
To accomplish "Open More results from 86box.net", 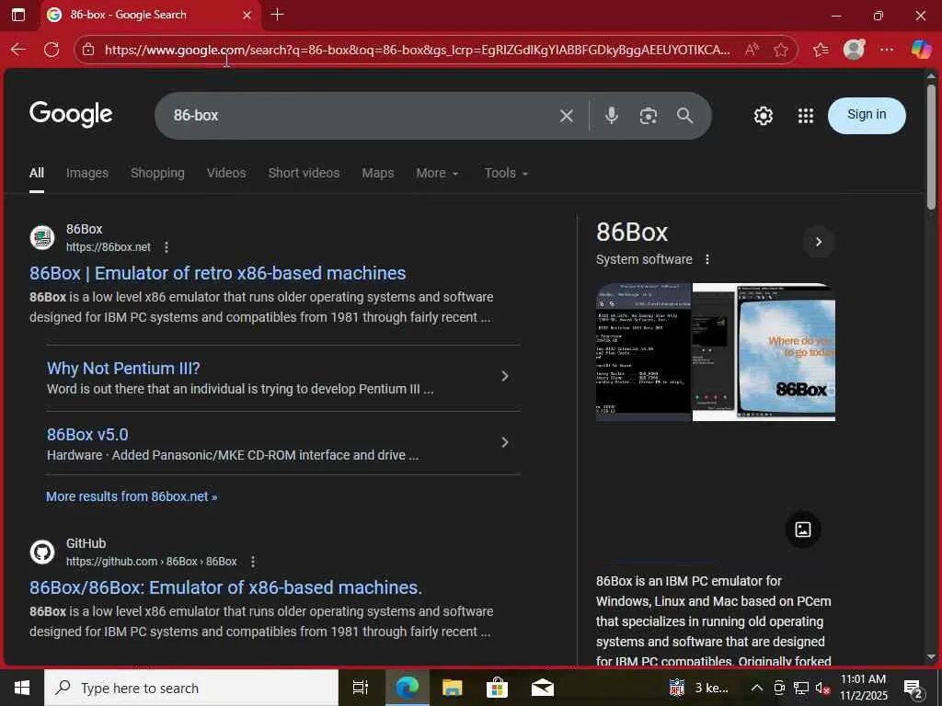I will tap(132, 496).
